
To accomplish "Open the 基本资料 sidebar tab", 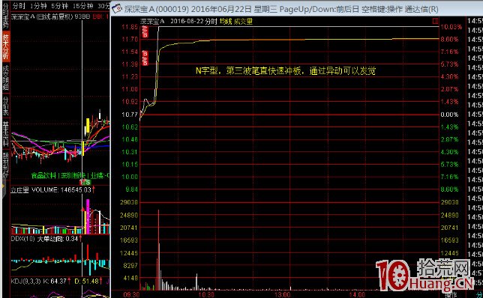I will pyautogui.click(x=5, y=134).
